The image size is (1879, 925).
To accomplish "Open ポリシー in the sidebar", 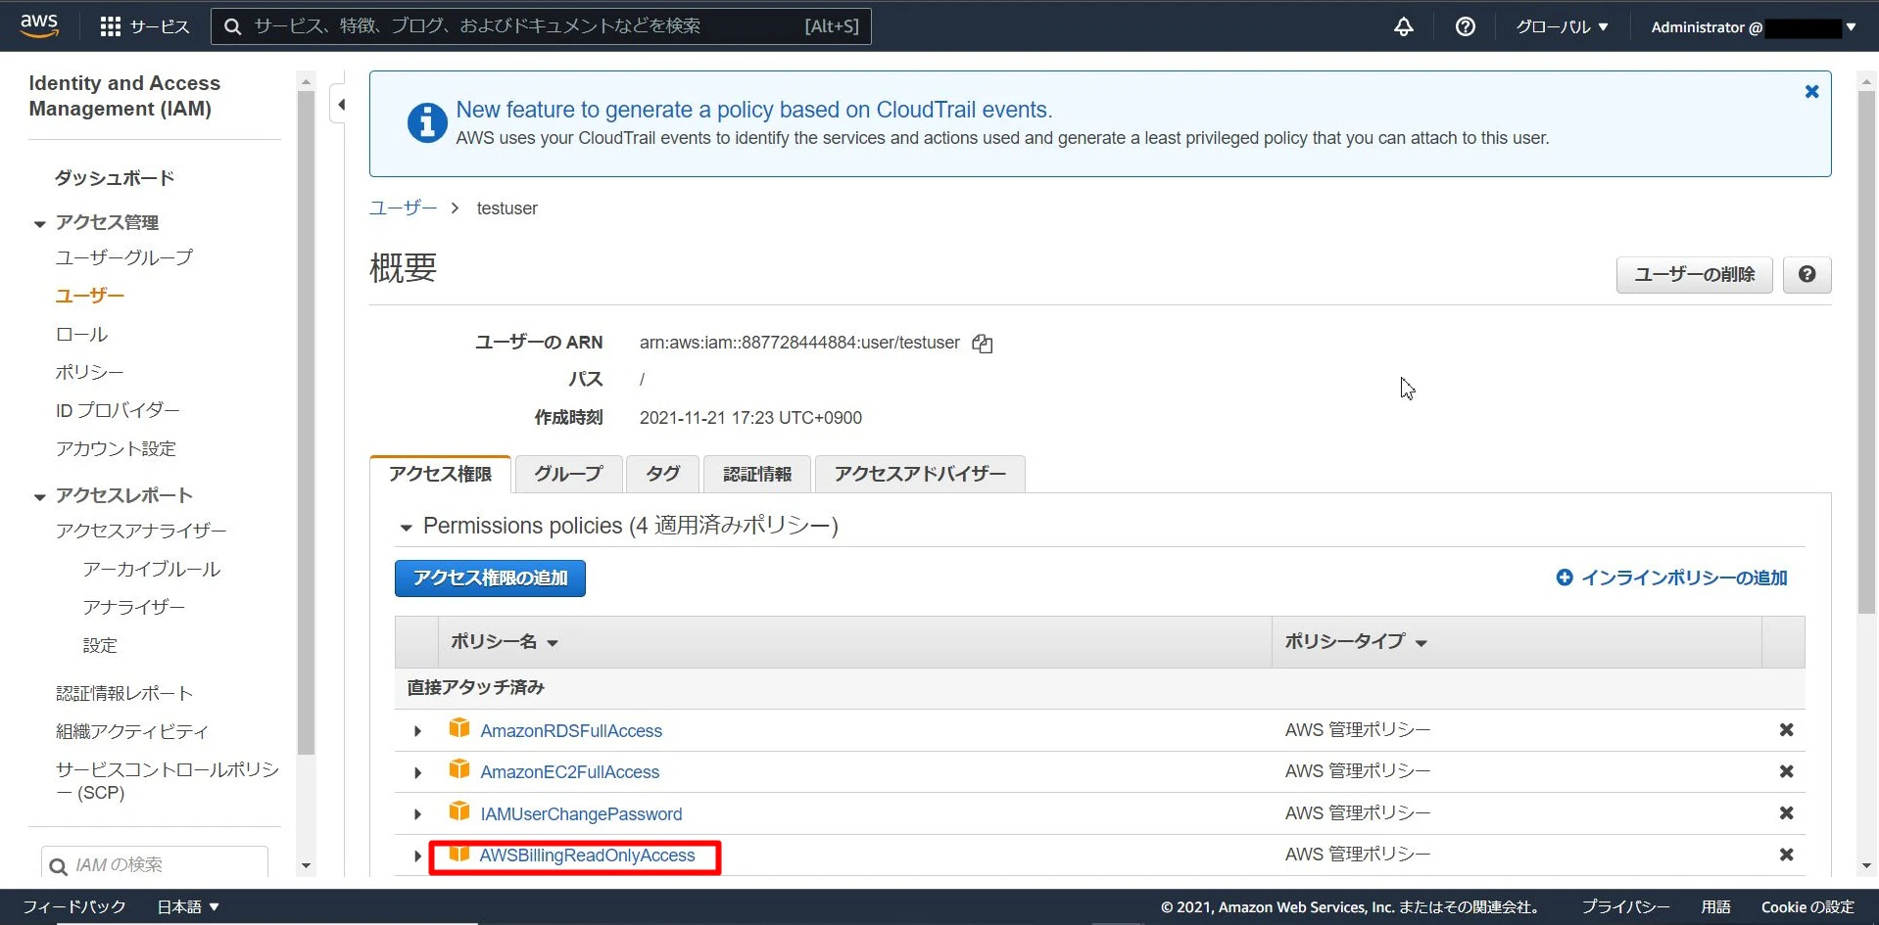I will click(89, 372).
